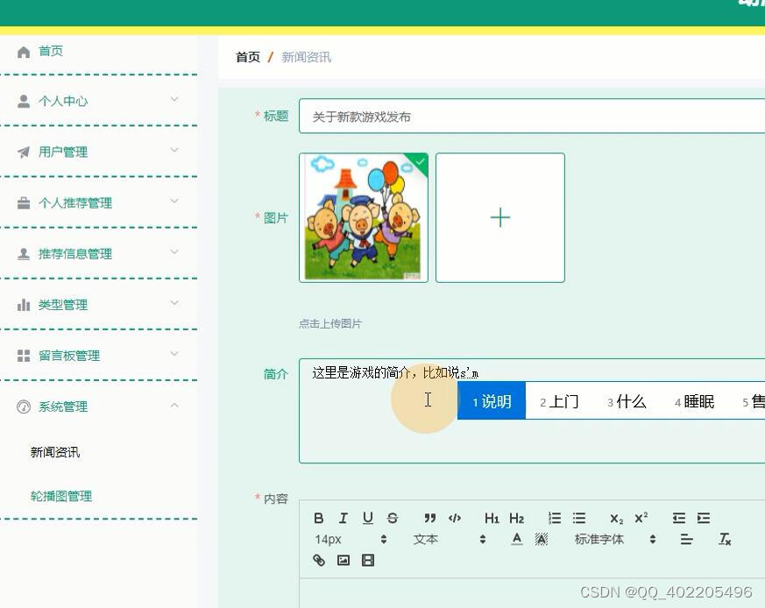Click the 新闻资讯 breadcrumb item
Screen dimensions: 765x608
[307, 57]
